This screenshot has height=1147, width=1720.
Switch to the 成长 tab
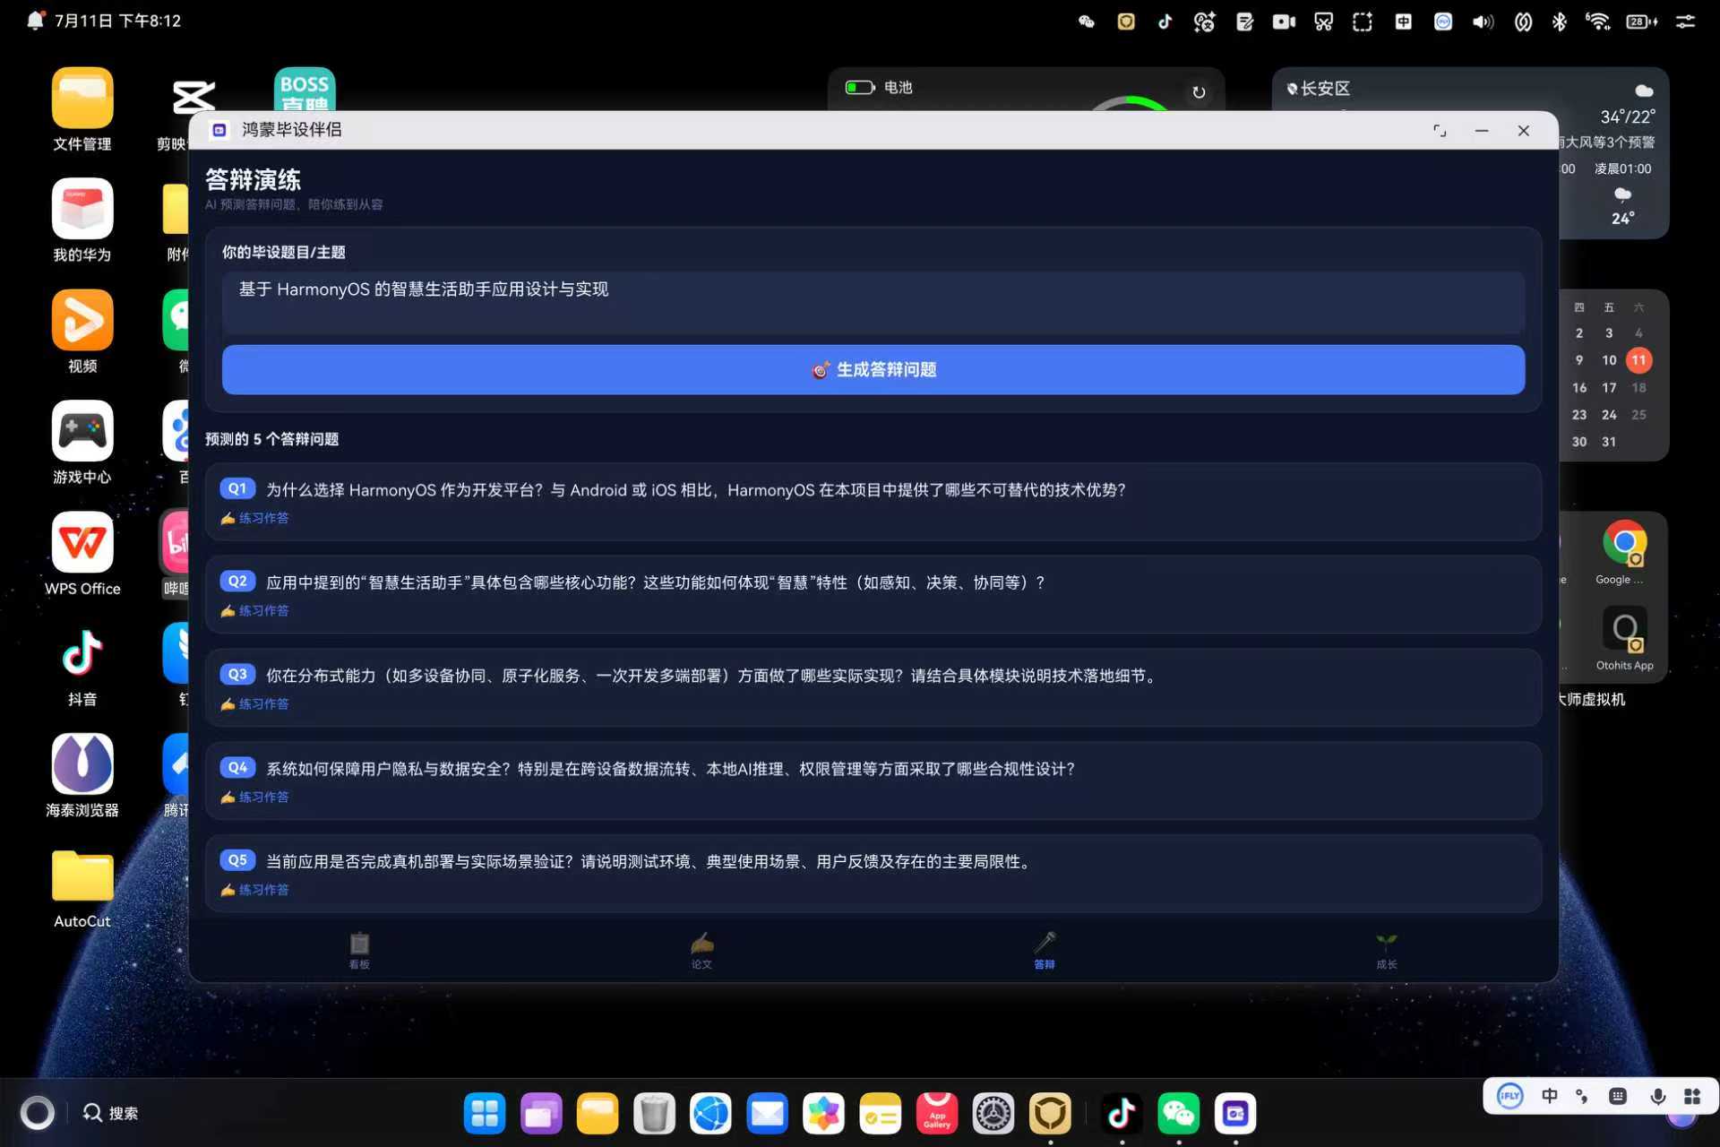1387,951
